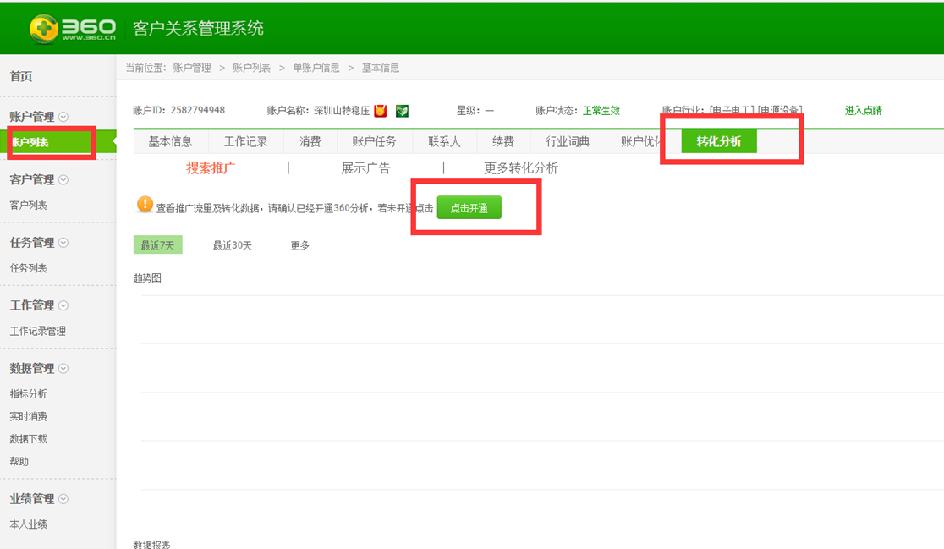
Task: Click the red badge icon beside account name
Action: 381,110
